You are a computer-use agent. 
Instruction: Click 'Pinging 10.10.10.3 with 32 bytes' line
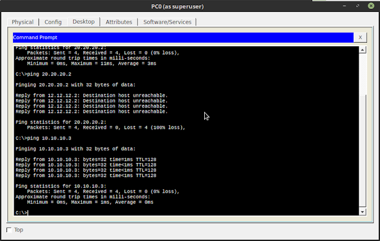[x=75, y=149]
